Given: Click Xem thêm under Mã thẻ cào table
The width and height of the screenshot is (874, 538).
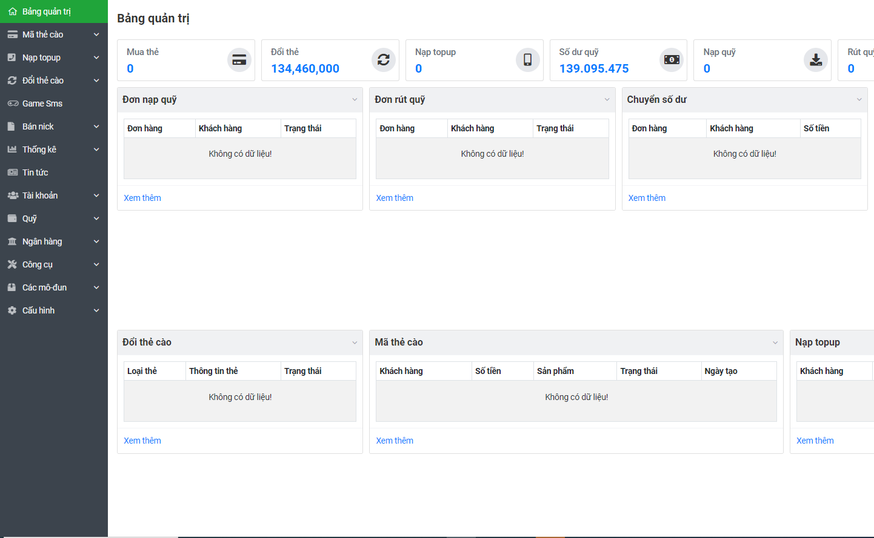Looking at the screenshot, I should click(395, 441).
